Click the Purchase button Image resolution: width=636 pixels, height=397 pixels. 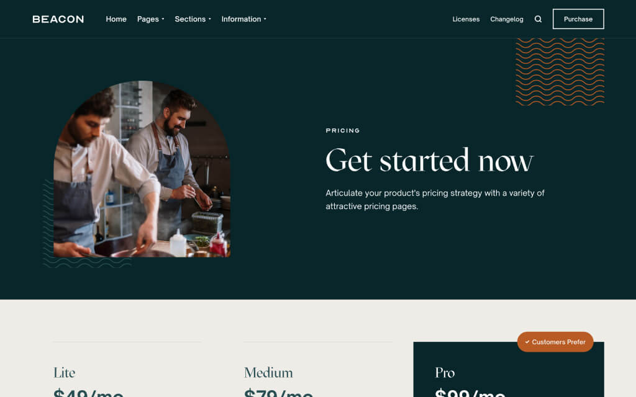pos(578,19)
